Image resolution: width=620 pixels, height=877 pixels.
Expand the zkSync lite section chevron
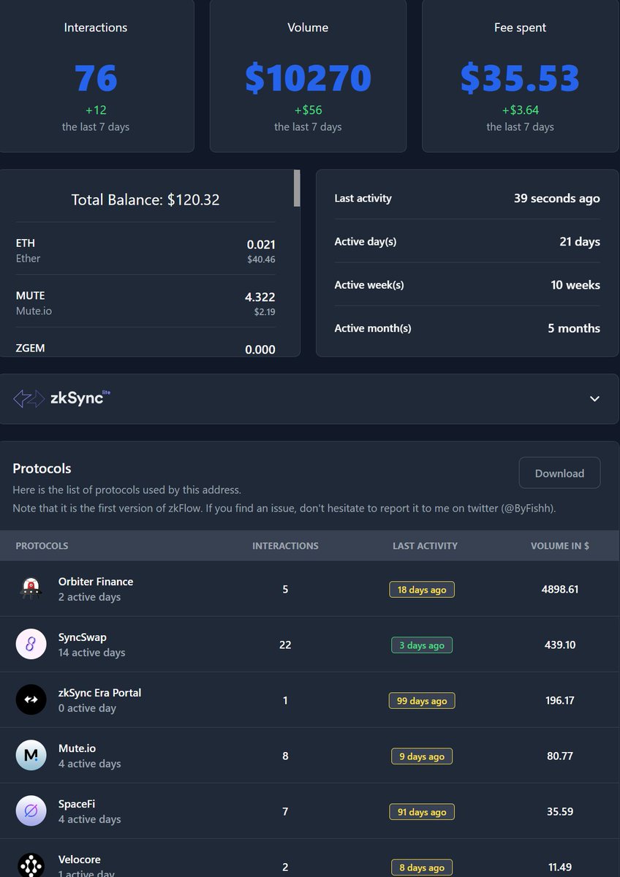594,399
